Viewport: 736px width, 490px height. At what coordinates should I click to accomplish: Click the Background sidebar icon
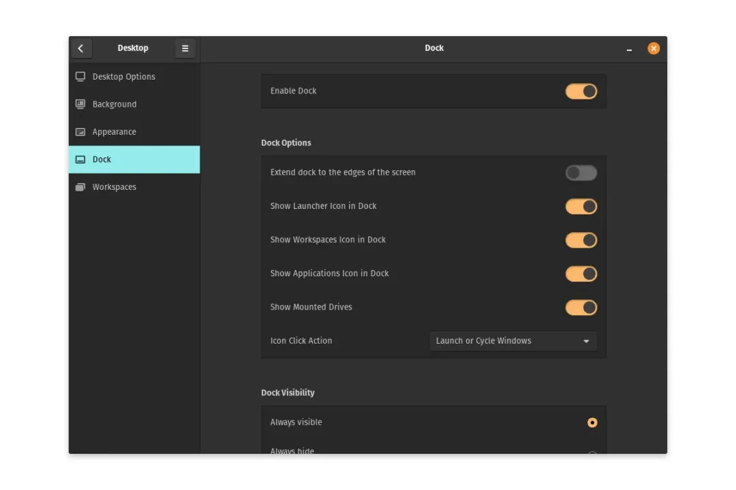80,104
